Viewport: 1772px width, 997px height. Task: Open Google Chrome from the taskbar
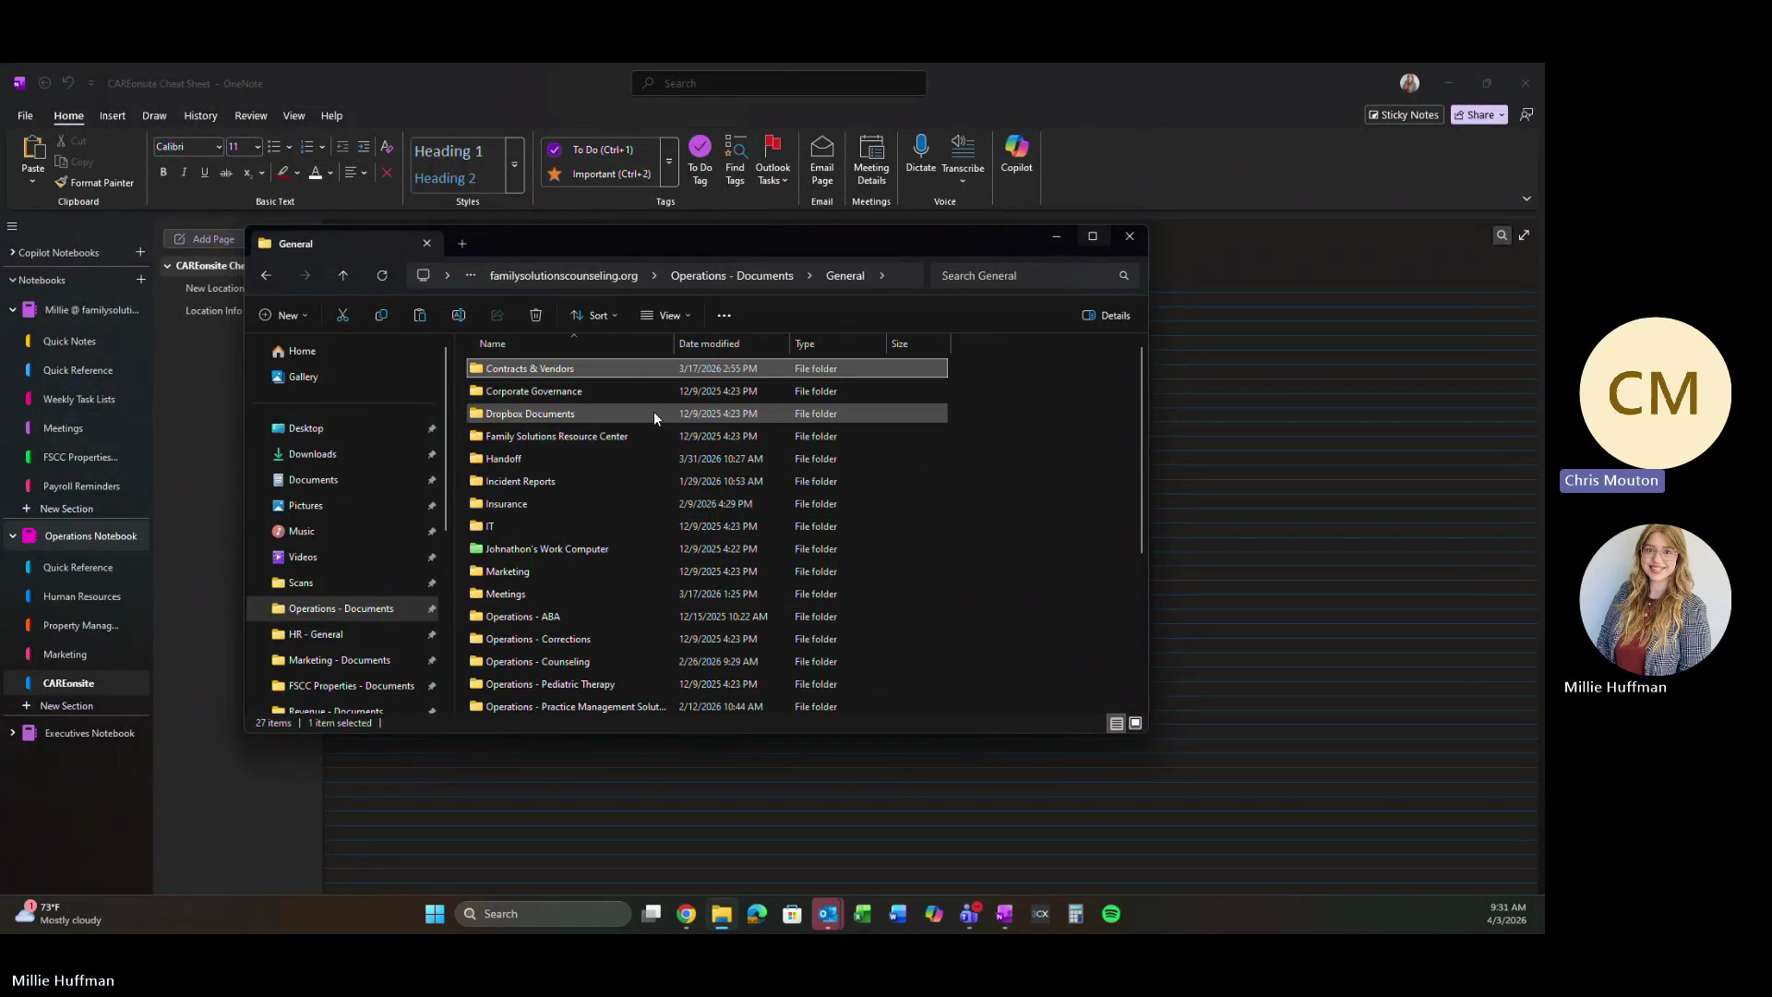pyautogui.click(x=686, y=914)
